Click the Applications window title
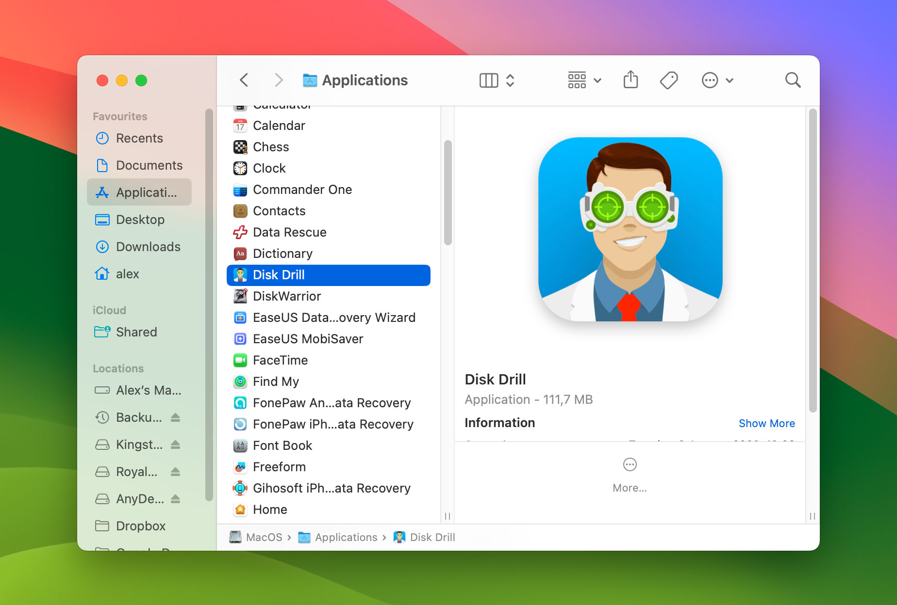897x605 pixels. [x=365, y=80]
